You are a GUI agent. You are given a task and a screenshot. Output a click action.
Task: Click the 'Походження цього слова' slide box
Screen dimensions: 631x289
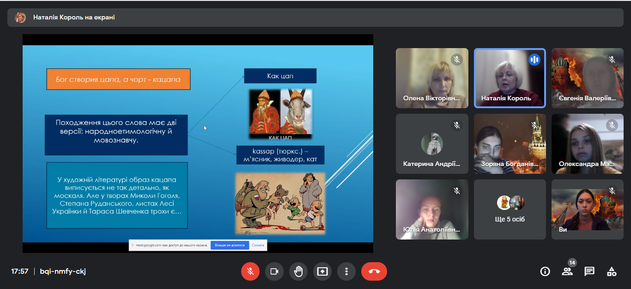(116, 135)
